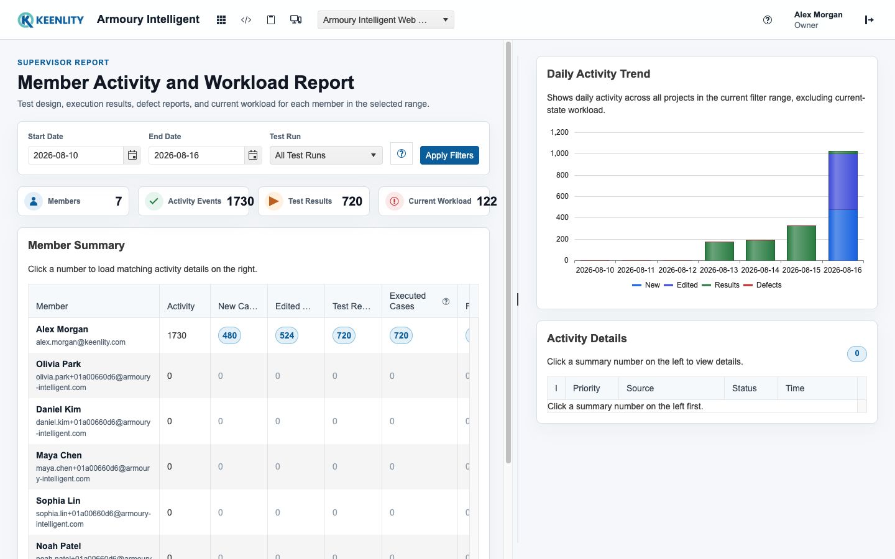The width and height of the screenshot is (895, 559).
Task: Click the filter help question icon
Action: pos(402,153)
